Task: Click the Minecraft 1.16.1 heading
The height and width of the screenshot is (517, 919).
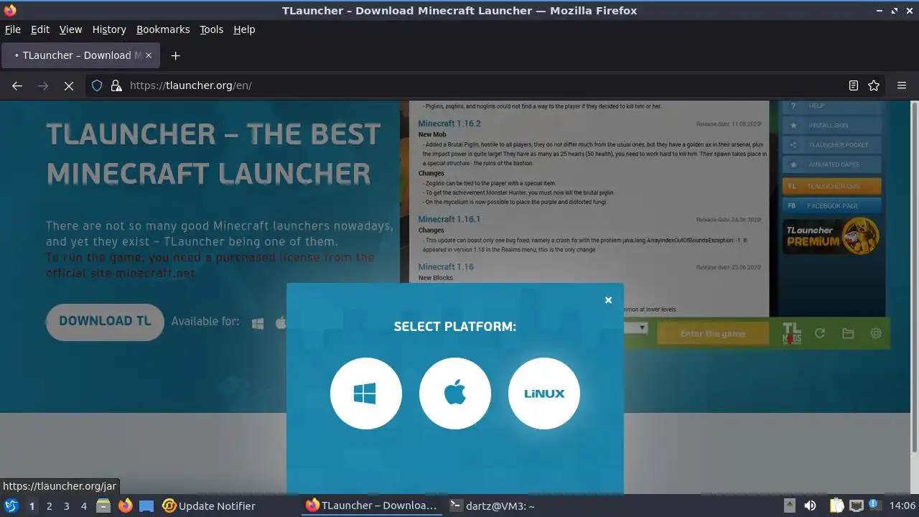Action: coord(449,219)
